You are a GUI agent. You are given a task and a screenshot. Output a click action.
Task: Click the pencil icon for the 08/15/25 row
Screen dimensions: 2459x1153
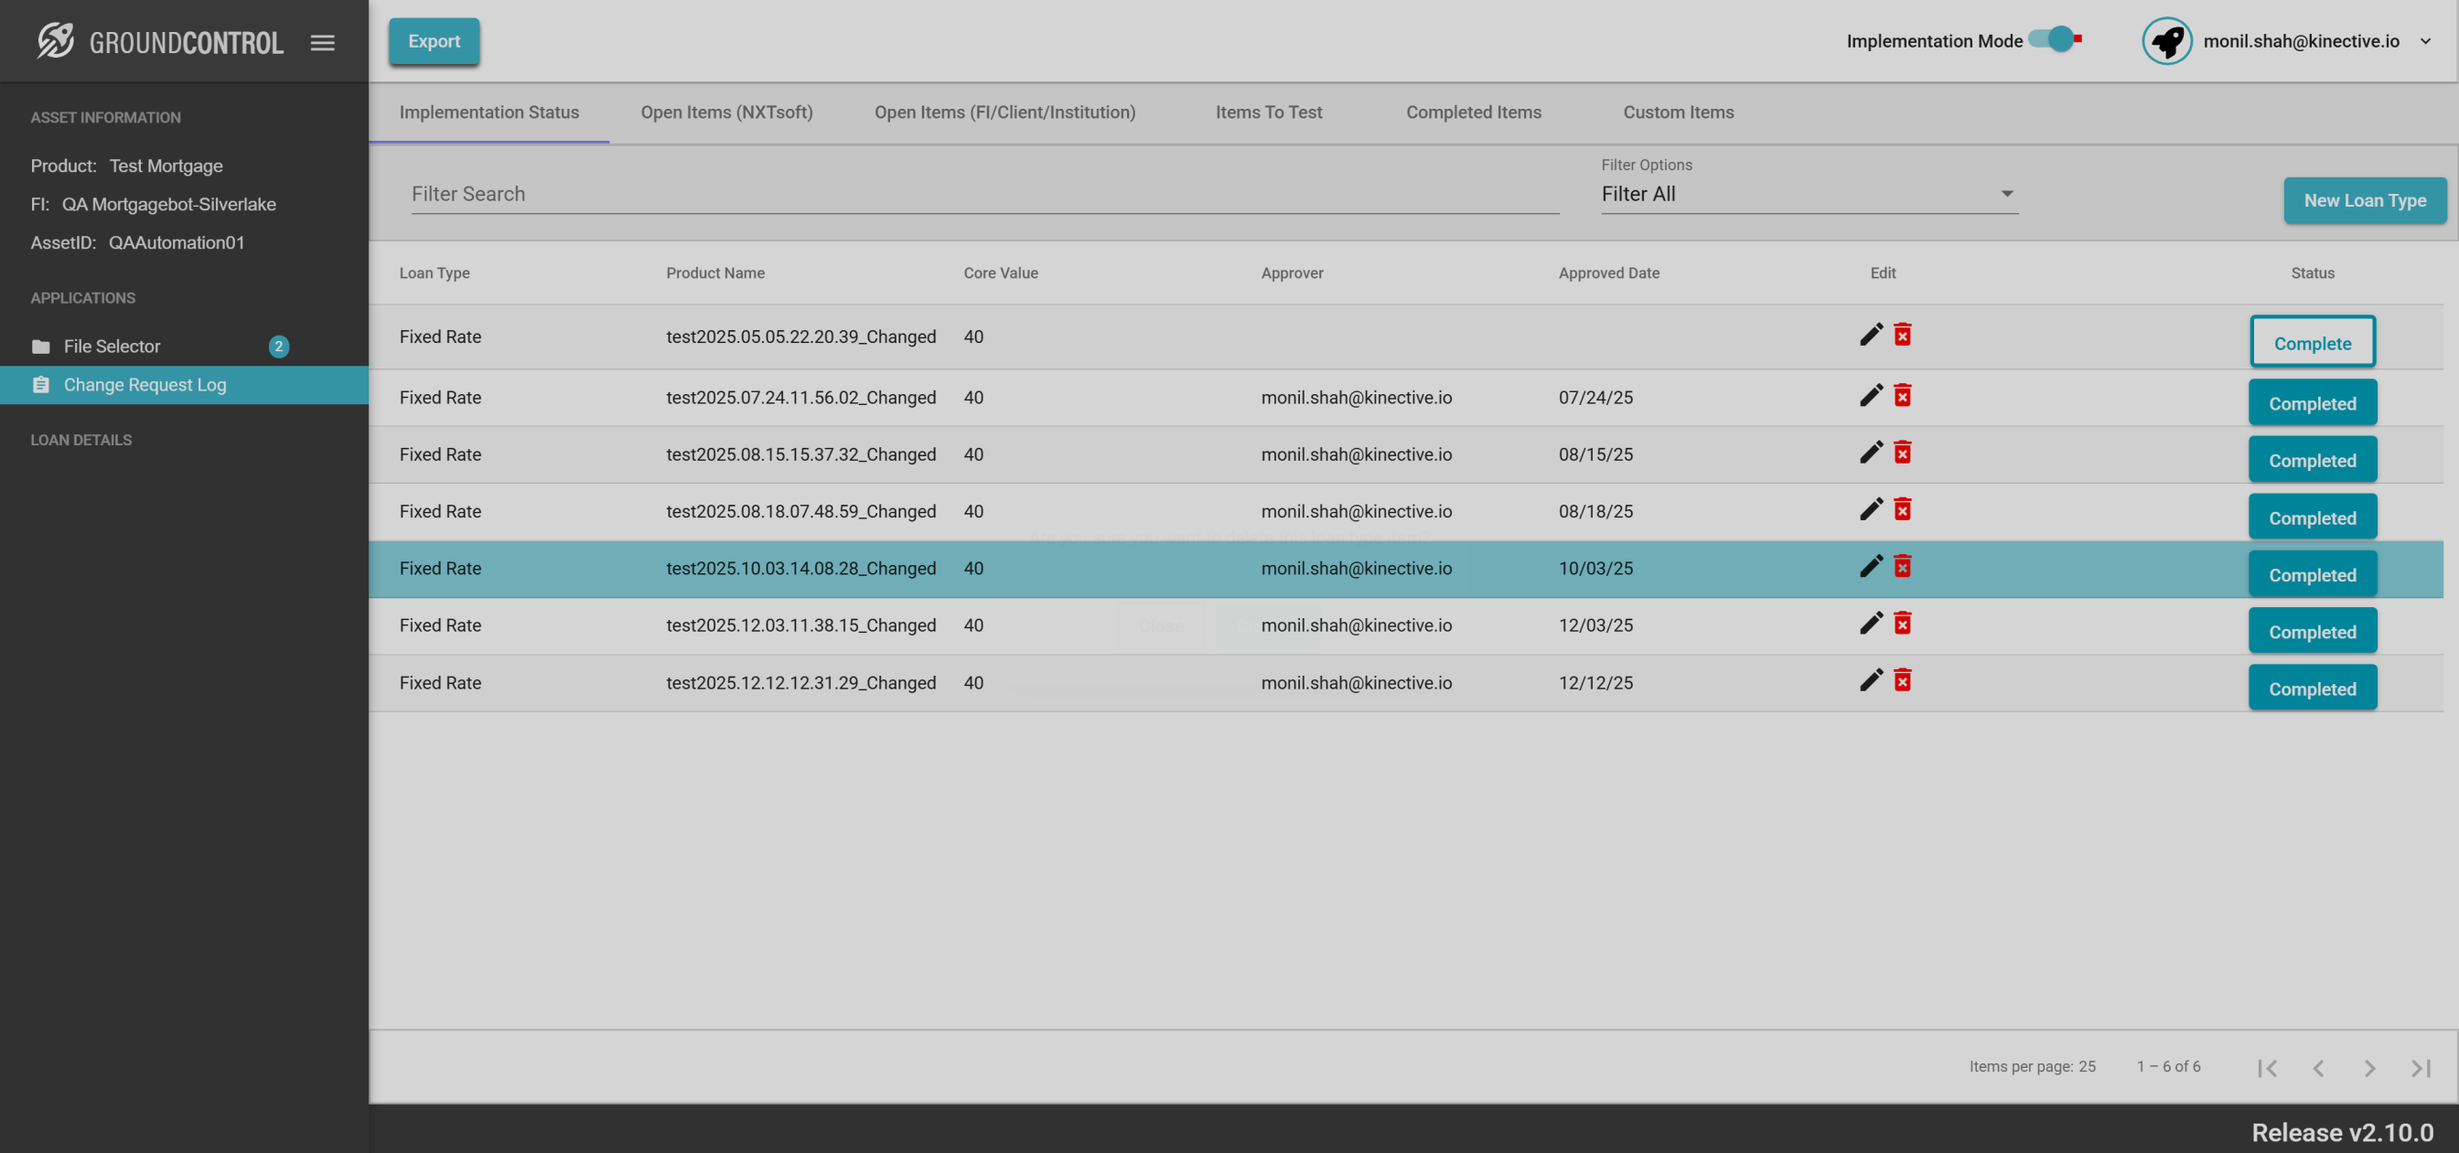pyautogui.click(x=1871, y=453)
